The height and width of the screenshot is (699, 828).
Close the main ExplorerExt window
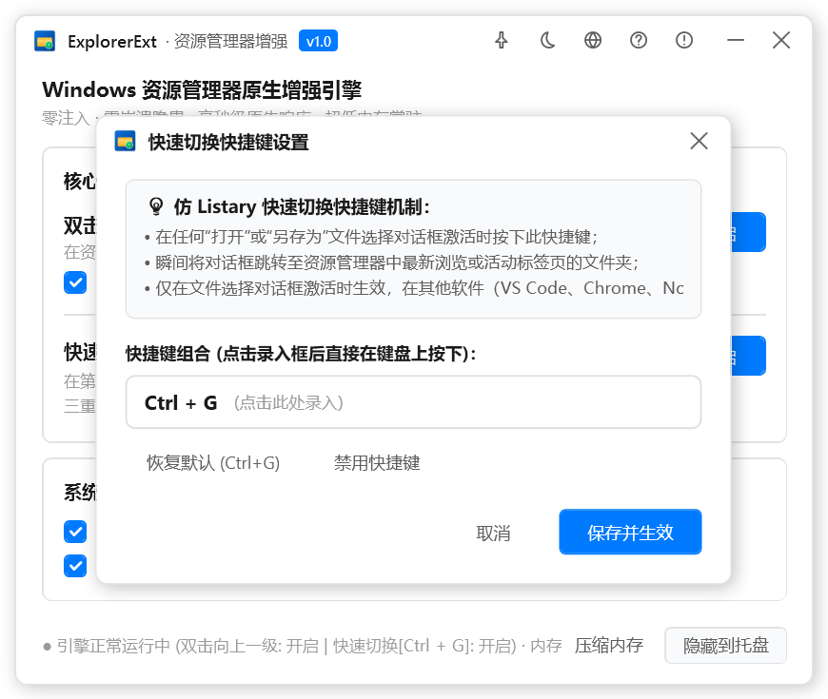(781, 41)
